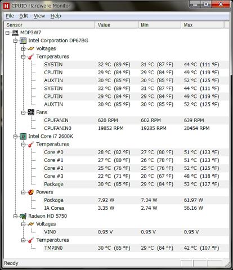Click the 19852 RPM value
Screen dimensions: 233x270
tap(111, 128)
